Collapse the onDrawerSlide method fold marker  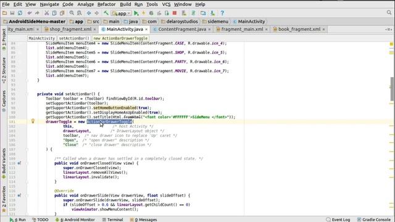coord(27,195)
